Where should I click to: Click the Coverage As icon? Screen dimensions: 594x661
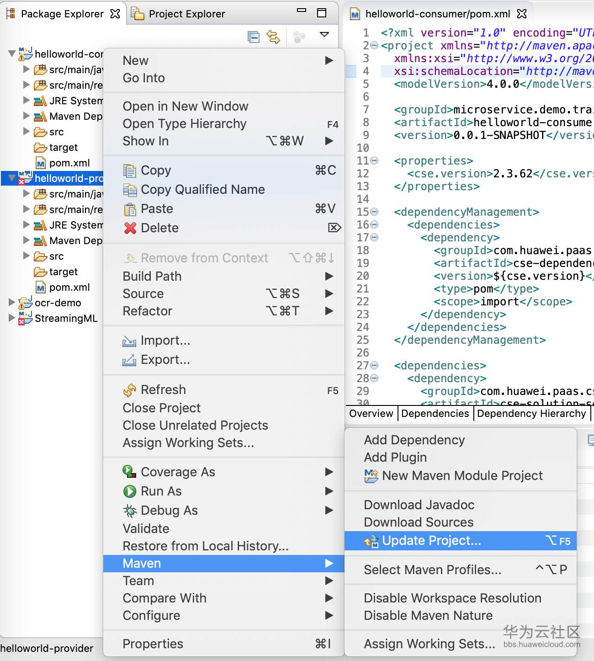[129, 472]
